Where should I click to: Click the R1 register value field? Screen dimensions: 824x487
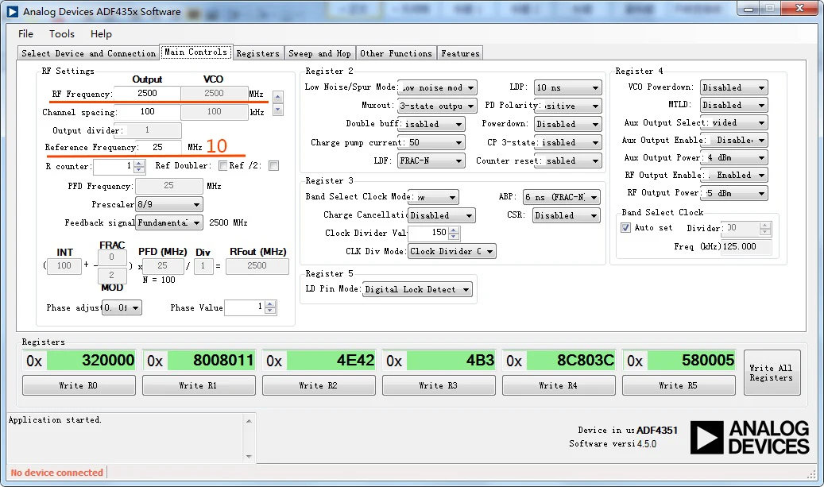click(x=210, y=361)
